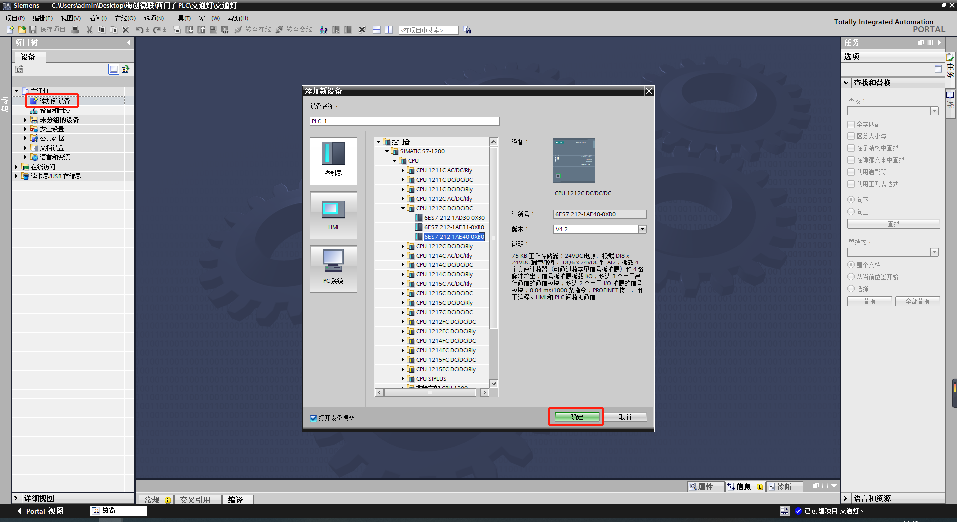Screen dimensions: 957x522
Task: Collapse the project tree panel arrow
Action: (x=129, y=43)
